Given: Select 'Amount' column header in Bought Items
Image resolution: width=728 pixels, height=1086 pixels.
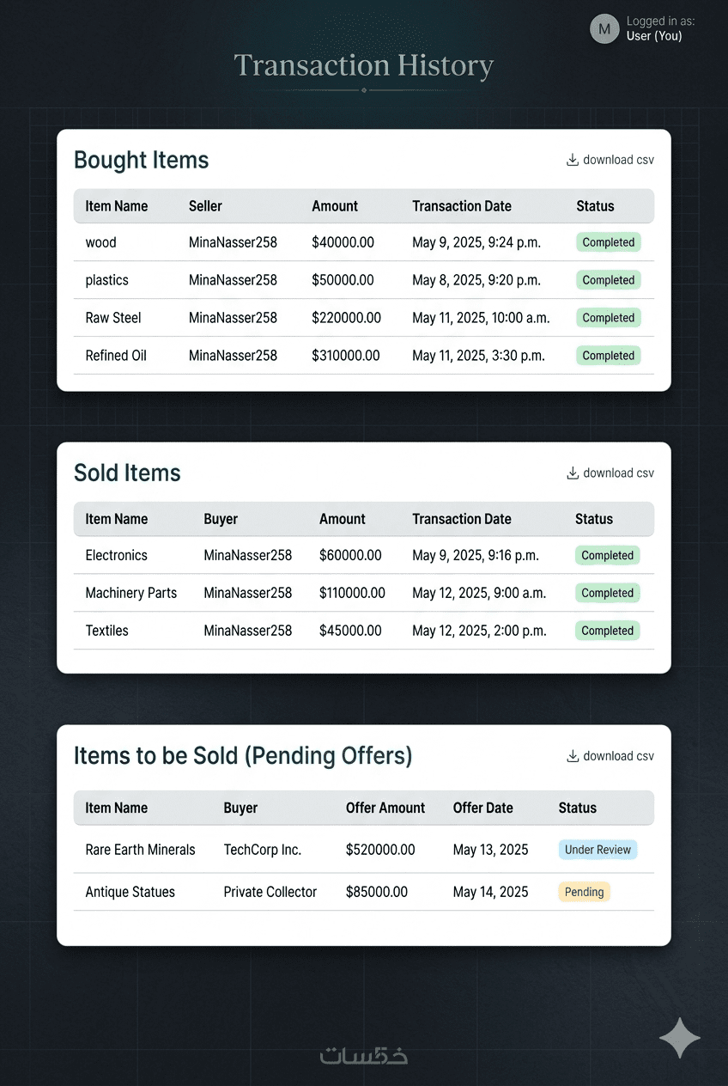Looking at the screenshot, I should coord(335,206).
